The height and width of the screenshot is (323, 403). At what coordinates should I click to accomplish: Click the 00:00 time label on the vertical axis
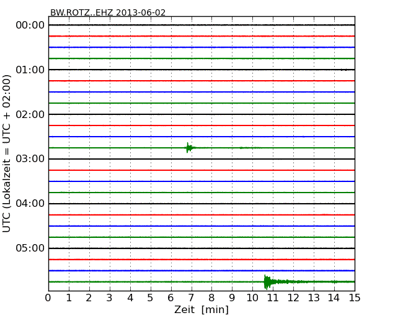(30, 25)
